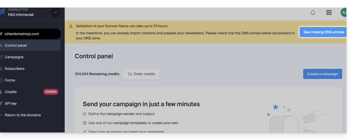Image resolution: width=354 pixels, height=140 pixels.
Task: Click the shopping cart icon in Order credits
Action: [x=130, y=74]
